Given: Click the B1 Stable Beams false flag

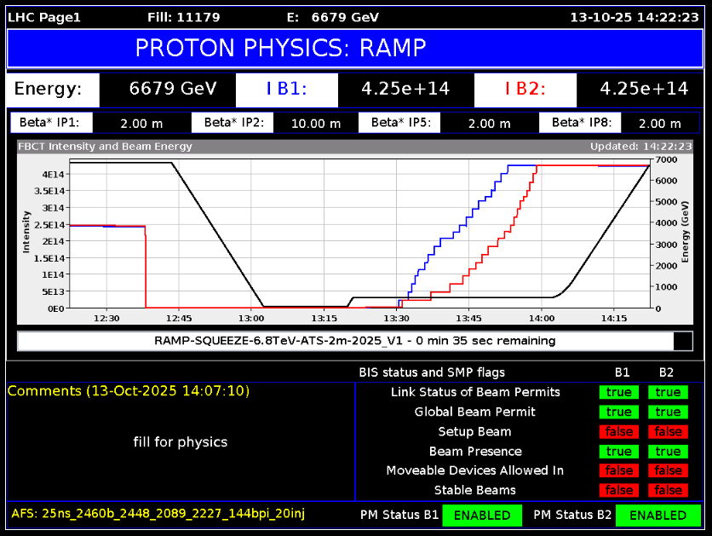Looking at the screenshot, I should click(619, 490).
